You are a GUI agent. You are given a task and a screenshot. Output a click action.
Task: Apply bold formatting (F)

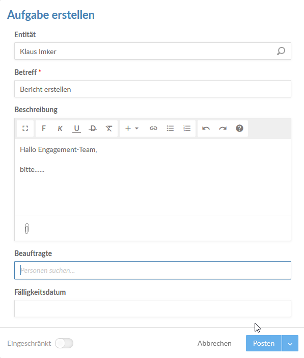pyautogui.click(x=44, y=129)
